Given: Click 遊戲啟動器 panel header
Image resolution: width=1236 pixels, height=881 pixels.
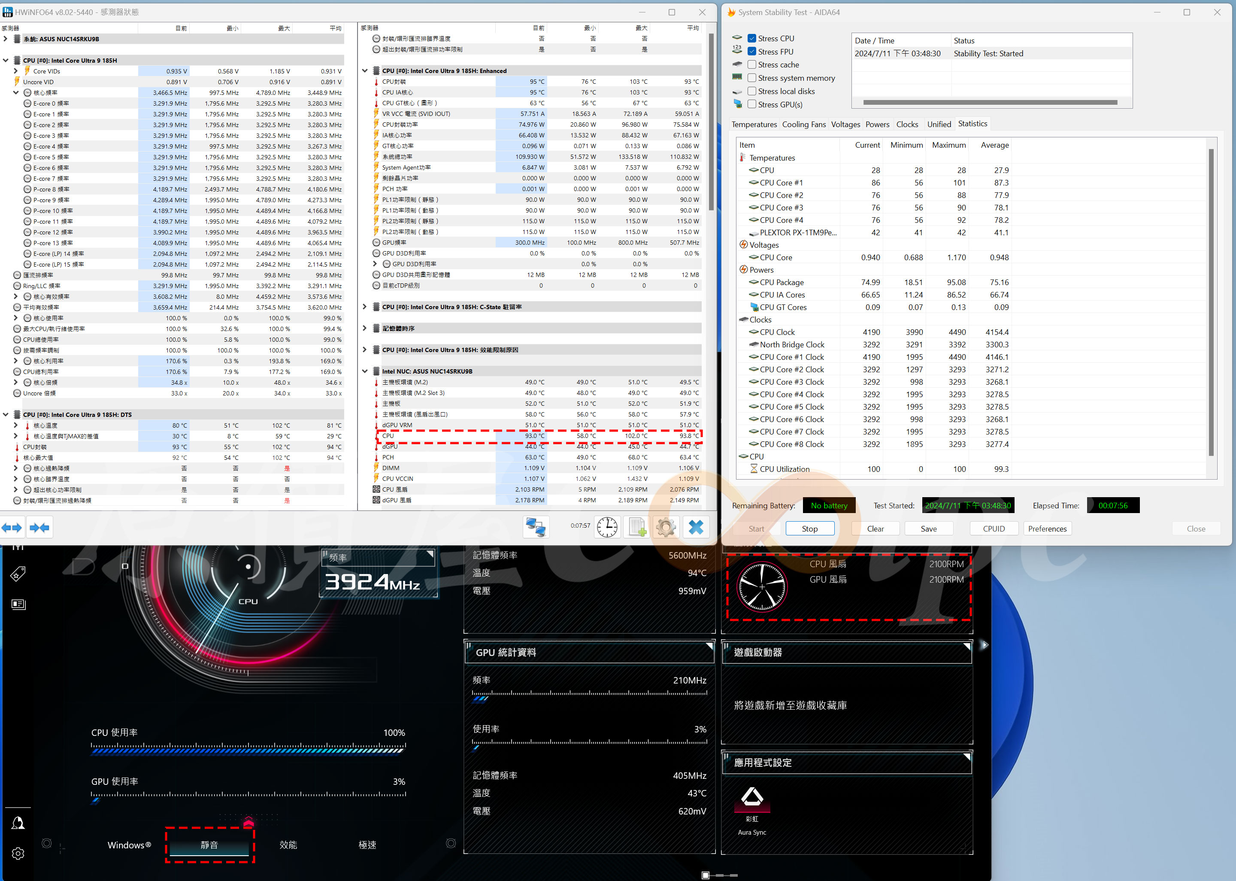Looking at the screenshot, I should click(x=847, y=652).
